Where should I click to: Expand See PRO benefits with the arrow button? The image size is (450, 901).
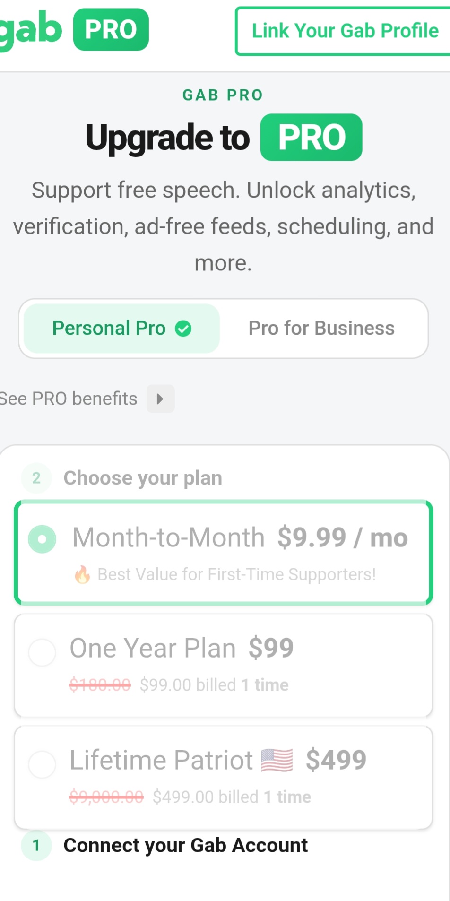[x=160, y=399]
